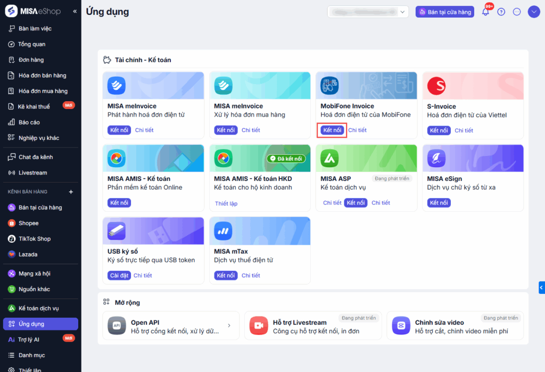Expand Open API with chevron arrow
Viewport: 545px width, 372px height.
coord(229,325)
